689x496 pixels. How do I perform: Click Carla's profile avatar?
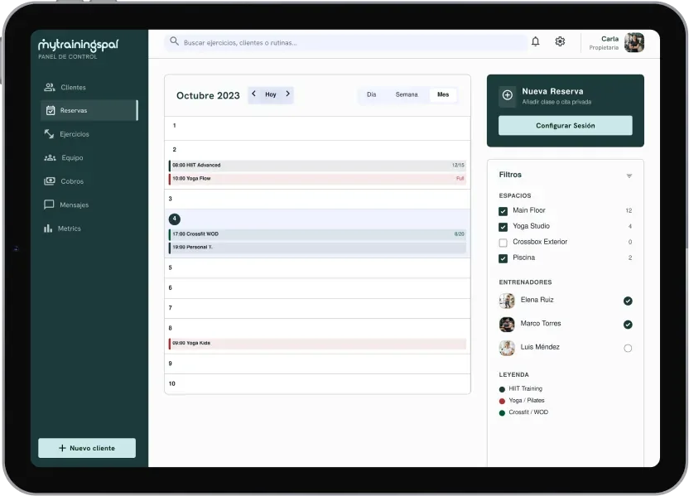[634, 42]
